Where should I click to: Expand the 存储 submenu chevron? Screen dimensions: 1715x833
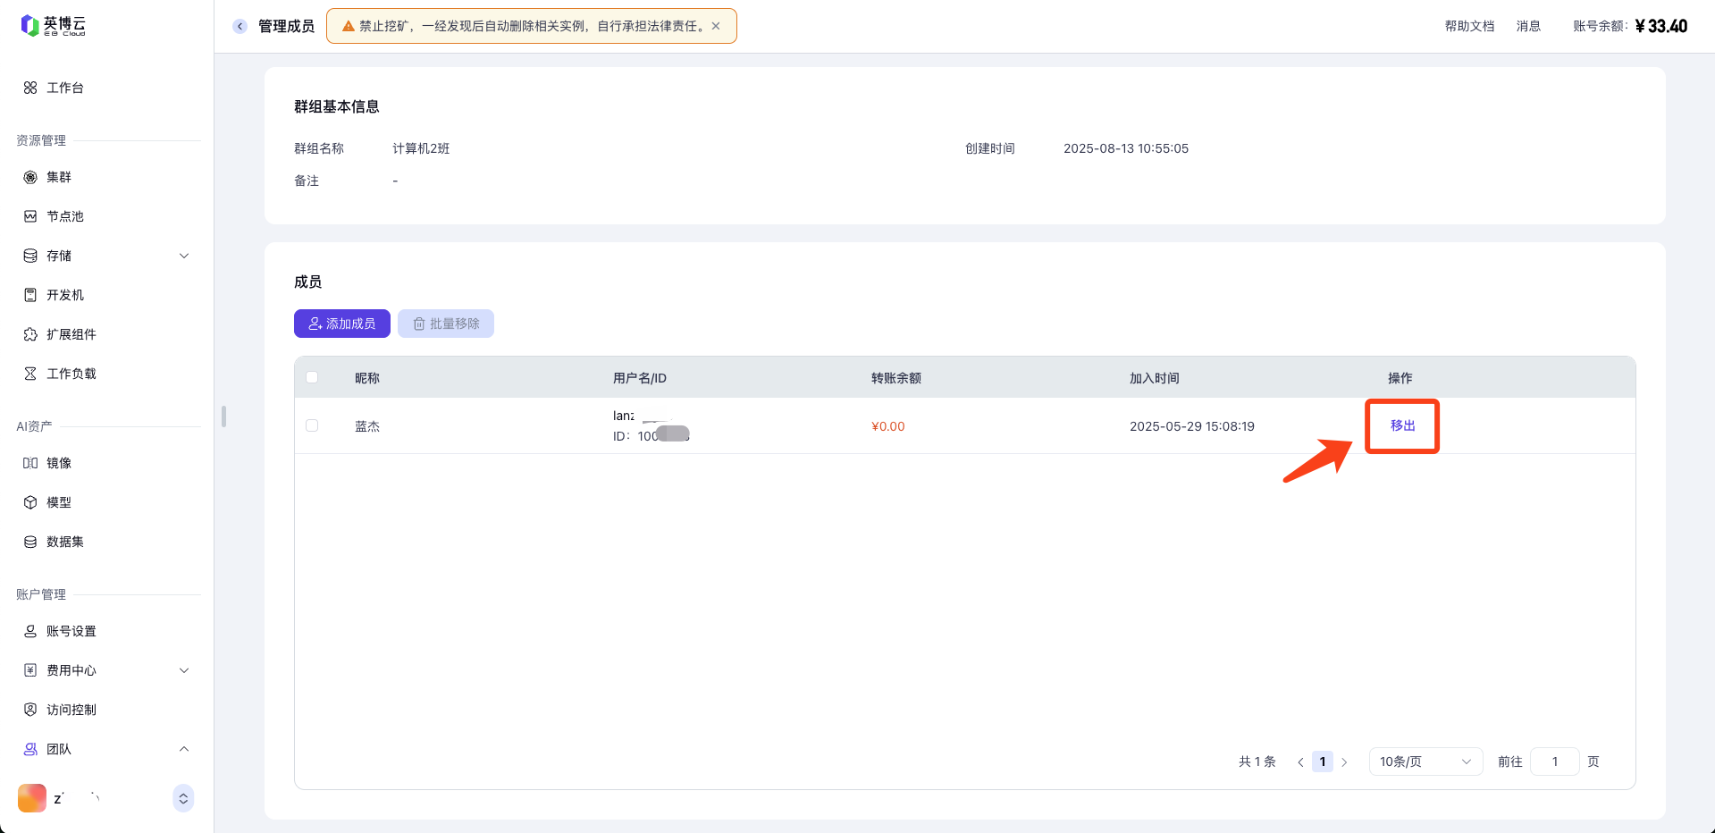184,256
